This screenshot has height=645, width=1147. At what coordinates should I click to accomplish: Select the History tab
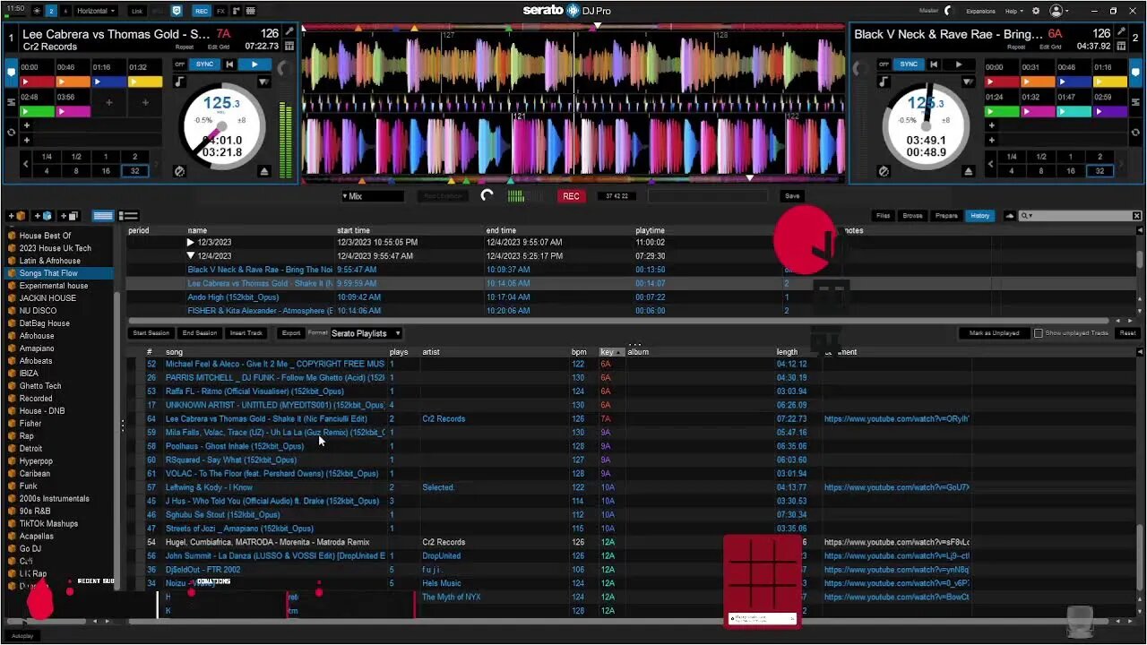(980, 216)
